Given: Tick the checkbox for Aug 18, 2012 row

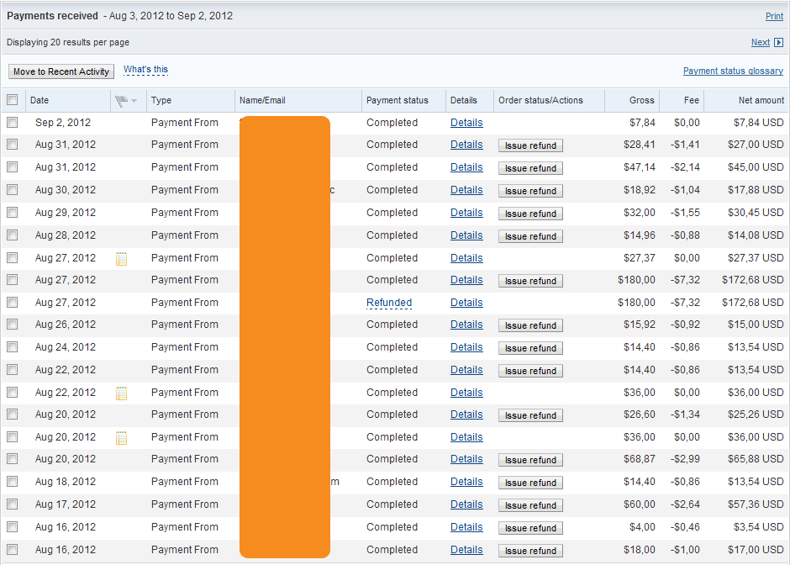Looking at the screenshot, I should [x=12, y=482].
